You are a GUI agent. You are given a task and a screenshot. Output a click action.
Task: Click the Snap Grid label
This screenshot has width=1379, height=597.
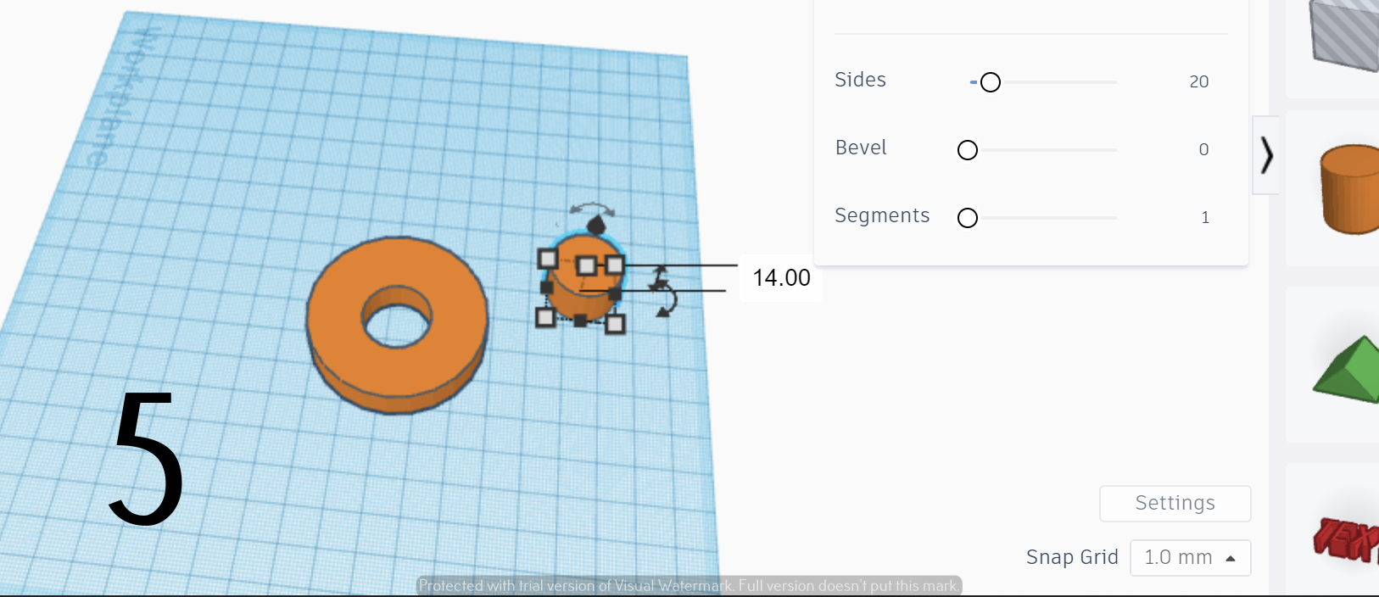(1072, 557)
